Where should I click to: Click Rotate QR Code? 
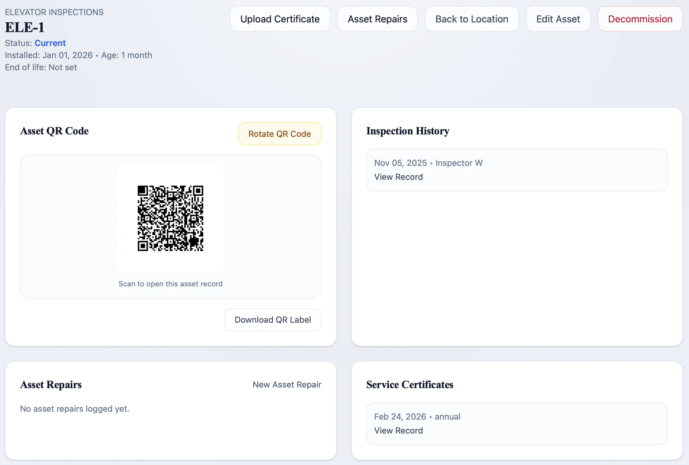click(x=279, y=134)
